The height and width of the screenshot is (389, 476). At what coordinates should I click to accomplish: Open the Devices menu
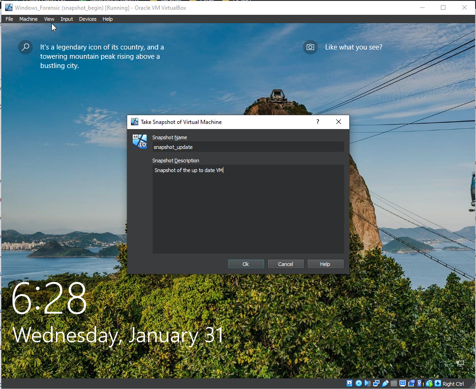click(87, 19)
